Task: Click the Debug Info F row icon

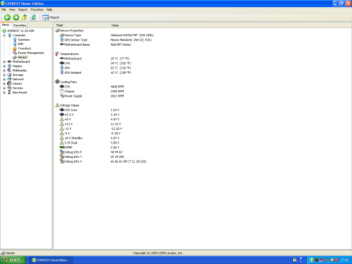Action: [x=62, y=152]
